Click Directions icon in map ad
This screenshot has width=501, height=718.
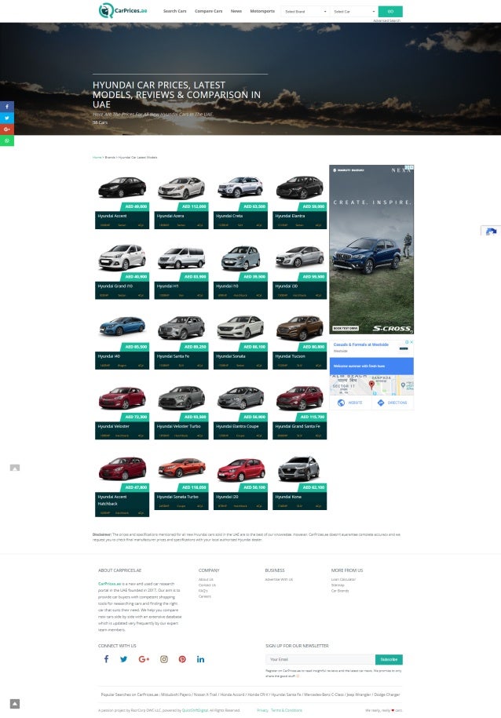[380, 403]
